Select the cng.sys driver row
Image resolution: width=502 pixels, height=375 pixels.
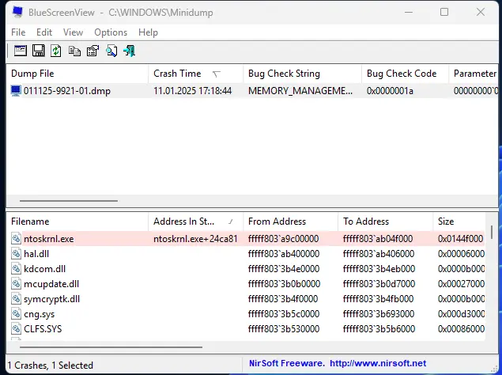click(246, 314)
